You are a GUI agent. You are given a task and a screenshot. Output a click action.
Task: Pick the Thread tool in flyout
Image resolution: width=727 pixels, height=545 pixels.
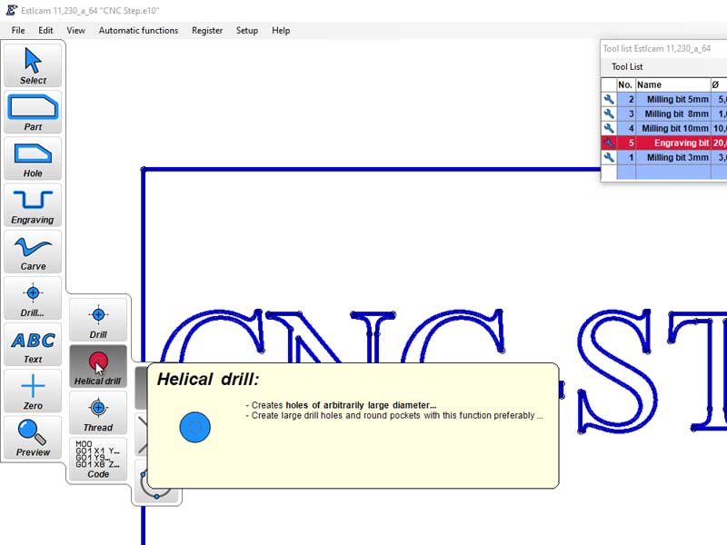(x=98, y=413)
